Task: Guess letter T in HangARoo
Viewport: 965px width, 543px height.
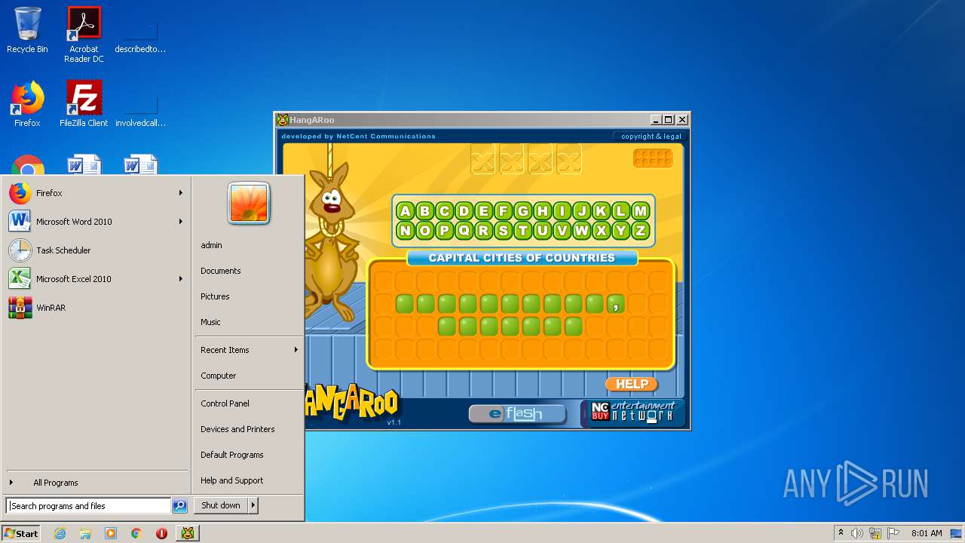Action: (x=522, y=231)
